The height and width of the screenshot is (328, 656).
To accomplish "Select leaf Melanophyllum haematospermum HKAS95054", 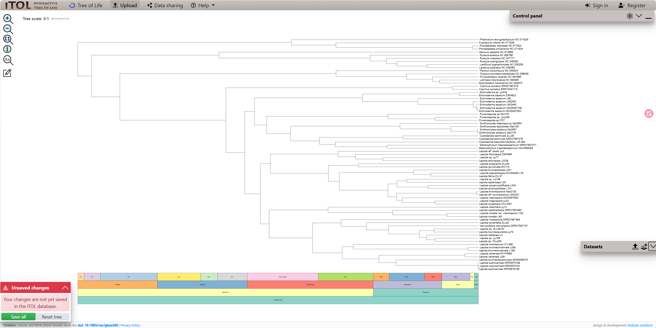I will [506, 148].
